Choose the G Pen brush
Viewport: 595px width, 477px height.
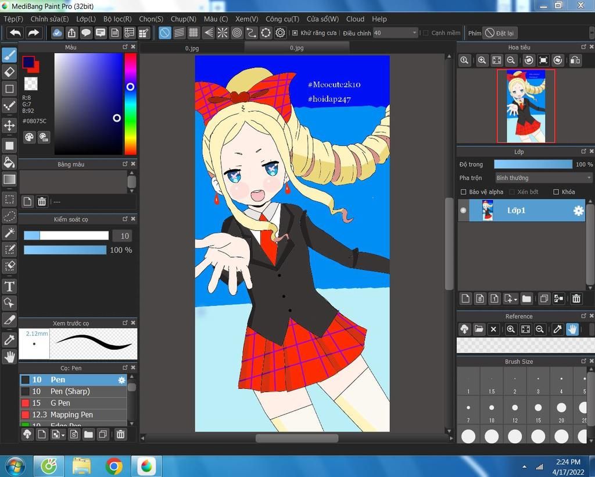click(x=73, y=403)
